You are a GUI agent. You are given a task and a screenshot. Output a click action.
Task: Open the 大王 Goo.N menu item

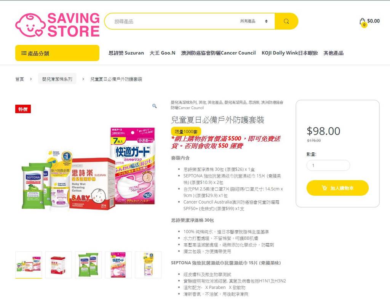coord(162,53)
